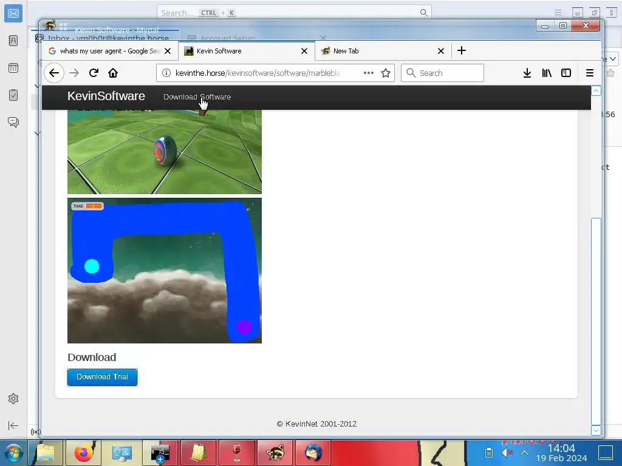Reload the Kevin Software page

[x=94, y=73]
